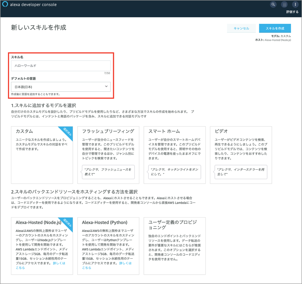
Task: Open the デフォルトの言語 dropdown
Action: [x=61, y=87]
